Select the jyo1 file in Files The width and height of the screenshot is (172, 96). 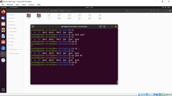tap(89, 16)
